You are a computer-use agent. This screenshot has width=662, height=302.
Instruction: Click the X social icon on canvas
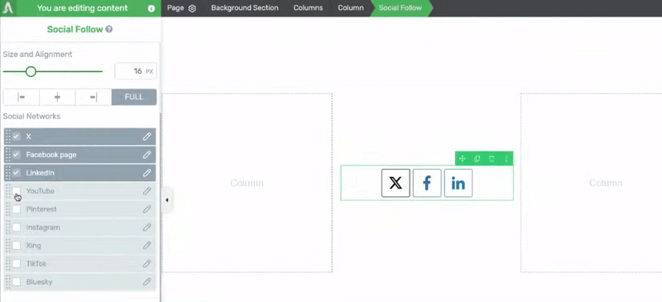pyautogui.click(x=396, y=183)
